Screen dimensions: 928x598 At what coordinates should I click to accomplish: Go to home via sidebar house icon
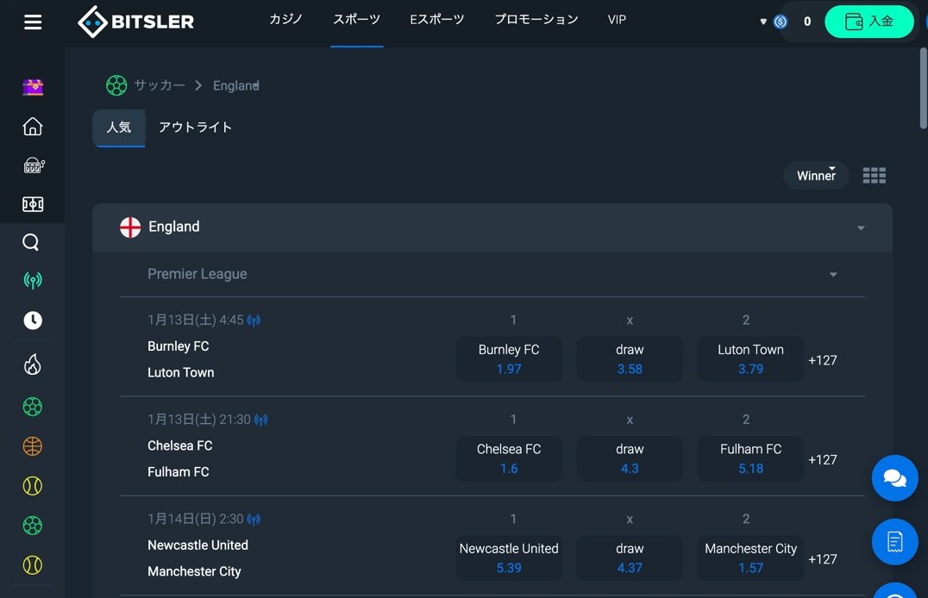pyautogui.click(x=33, y=126)
